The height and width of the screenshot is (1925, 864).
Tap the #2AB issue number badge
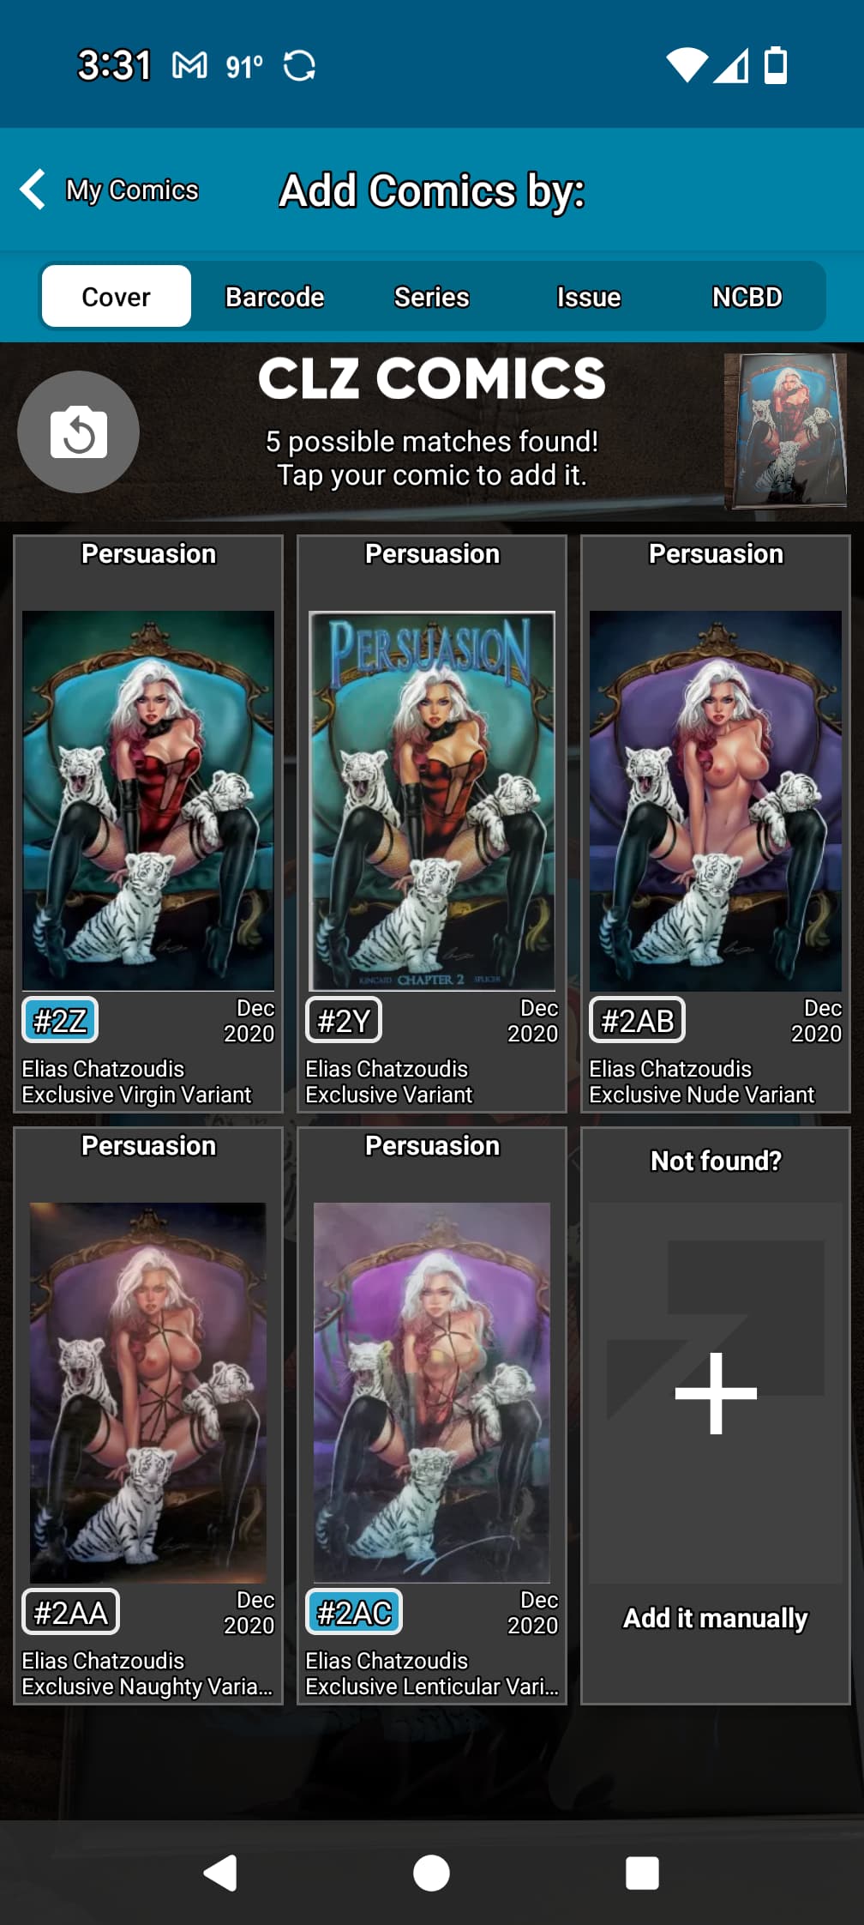[637, 1020]
